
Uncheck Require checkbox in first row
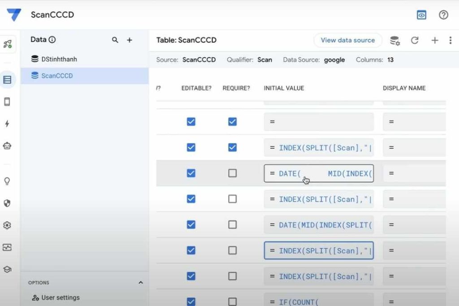232,122
